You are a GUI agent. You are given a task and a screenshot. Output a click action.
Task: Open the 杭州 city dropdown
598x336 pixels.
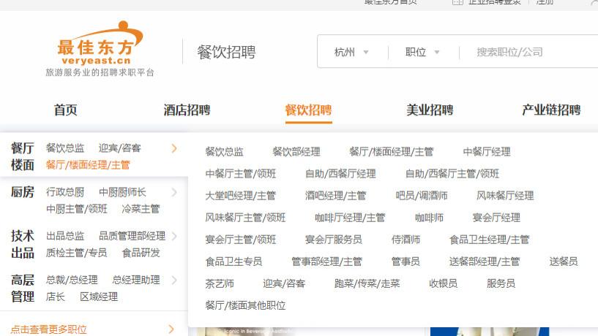click(351, 52)
